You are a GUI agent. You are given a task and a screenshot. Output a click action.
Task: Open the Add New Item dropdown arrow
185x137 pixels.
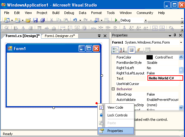coord(23,21)
